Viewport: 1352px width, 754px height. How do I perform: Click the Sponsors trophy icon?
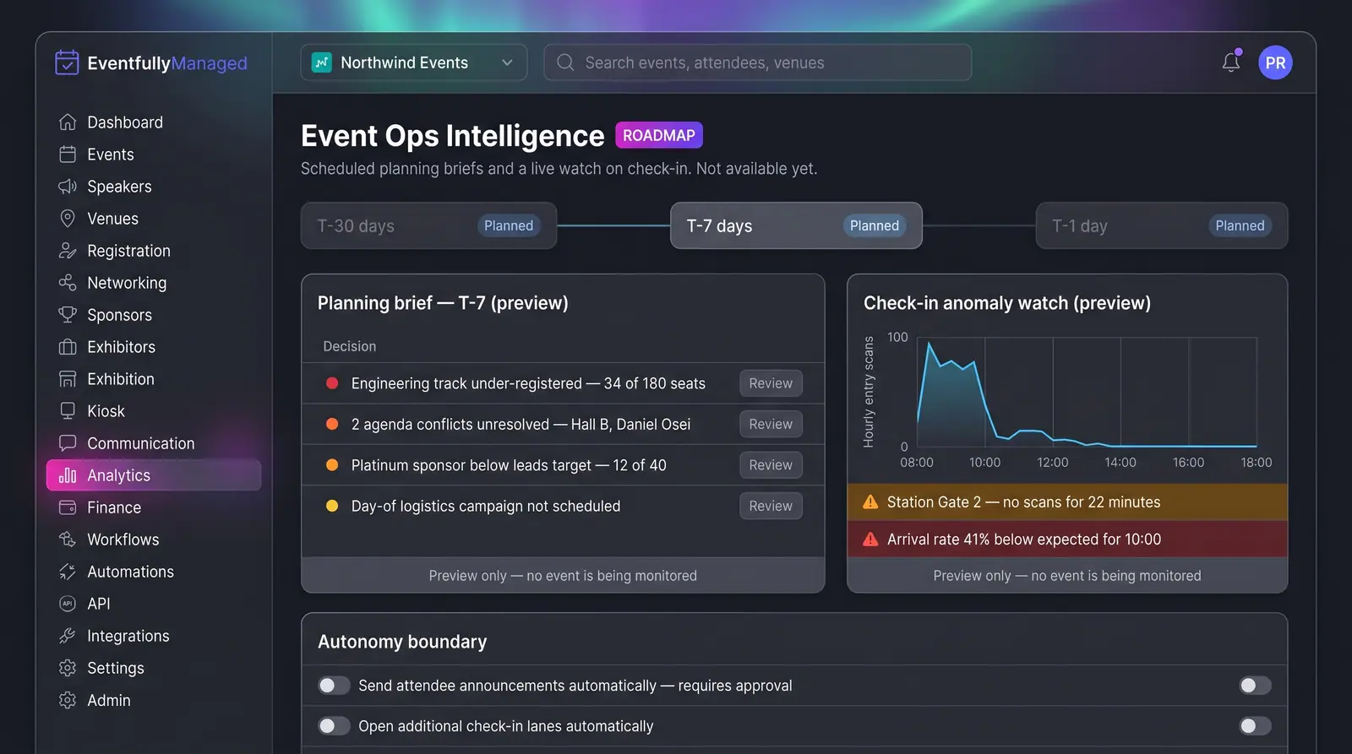tap(68, 315)
